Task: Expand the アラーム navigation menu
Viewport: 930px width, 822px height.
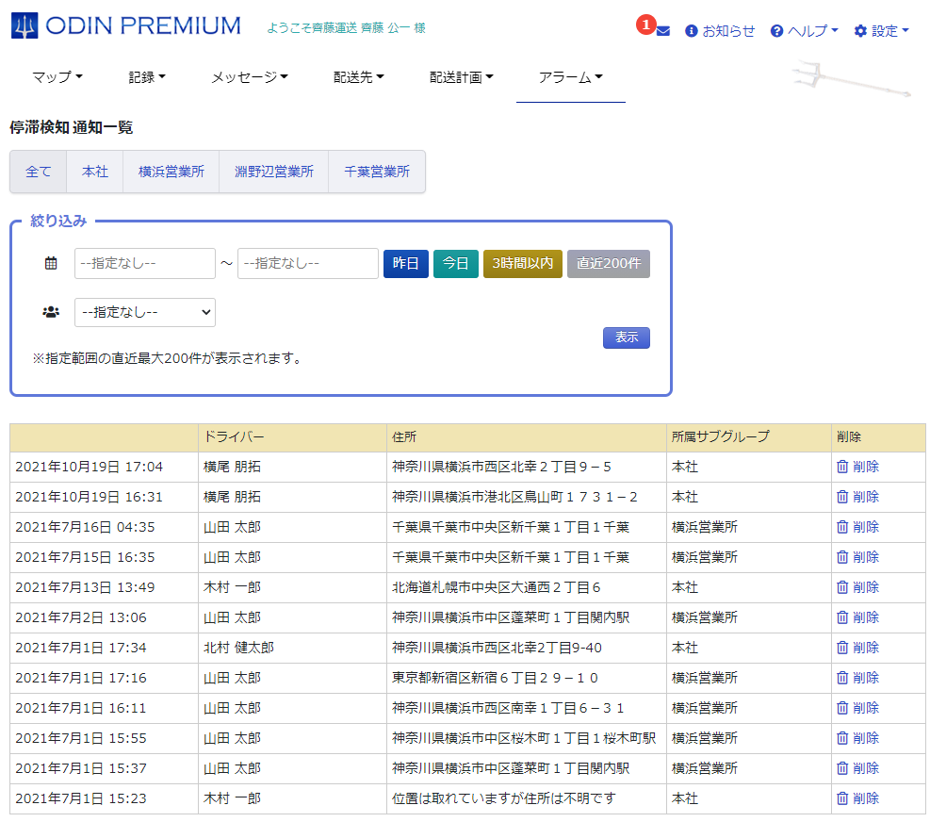Action: (570, 77)
